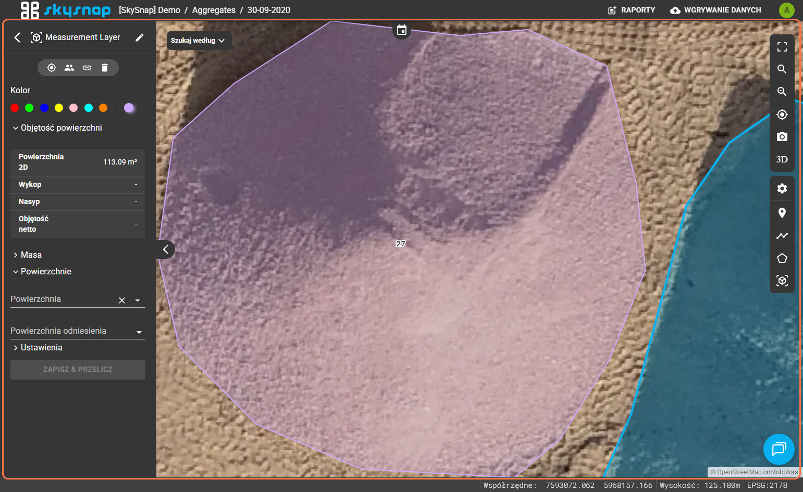The height and width of the screenshot is (492, 803).
Task: Delete the measurement layer
Action: click(105, 68)
